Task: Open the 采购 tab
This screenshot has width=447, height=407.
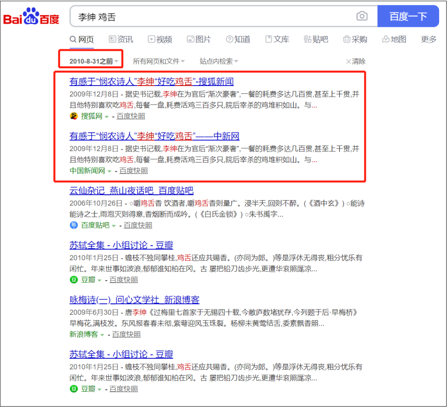Action: pyautogui.click(x=355, y=39)
